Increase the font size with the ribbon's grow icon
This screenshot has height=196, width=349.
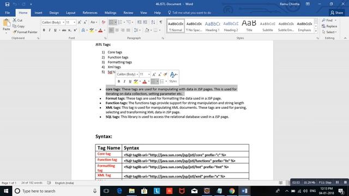80,22
